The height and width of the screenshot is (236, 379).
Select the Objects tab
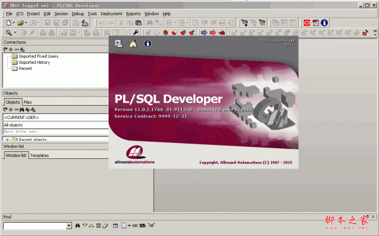(x=13, y=102)
